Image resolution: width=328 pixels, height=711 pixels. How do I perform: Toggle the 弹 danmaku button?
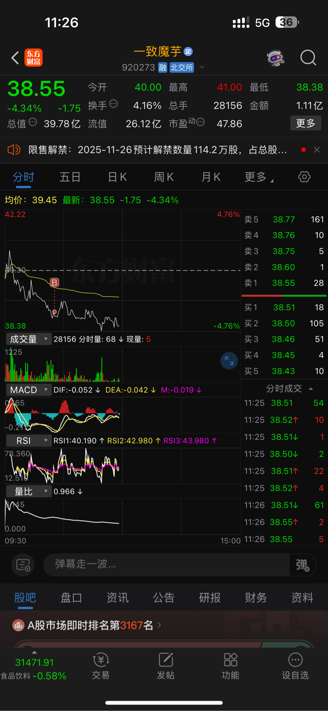pos(303,565)
